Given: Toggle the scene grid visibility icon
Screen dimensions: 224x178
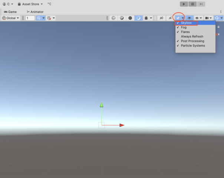Looking at the screenshot, I should click(x=39, y=18).
